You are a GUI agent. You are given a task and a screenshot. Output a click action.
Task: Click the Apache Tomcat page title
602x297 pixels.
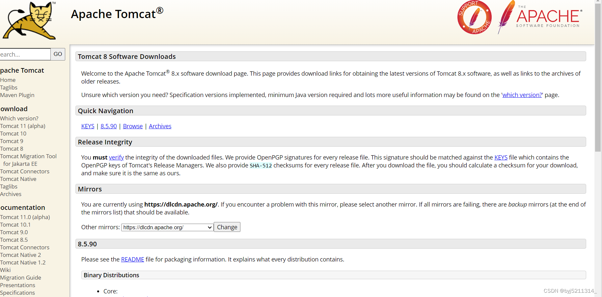coord(117,14)
